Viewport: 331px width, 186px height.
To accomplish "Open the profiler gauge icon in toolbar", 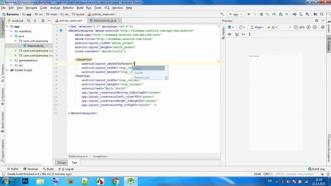I will click(x=274, y=14).
